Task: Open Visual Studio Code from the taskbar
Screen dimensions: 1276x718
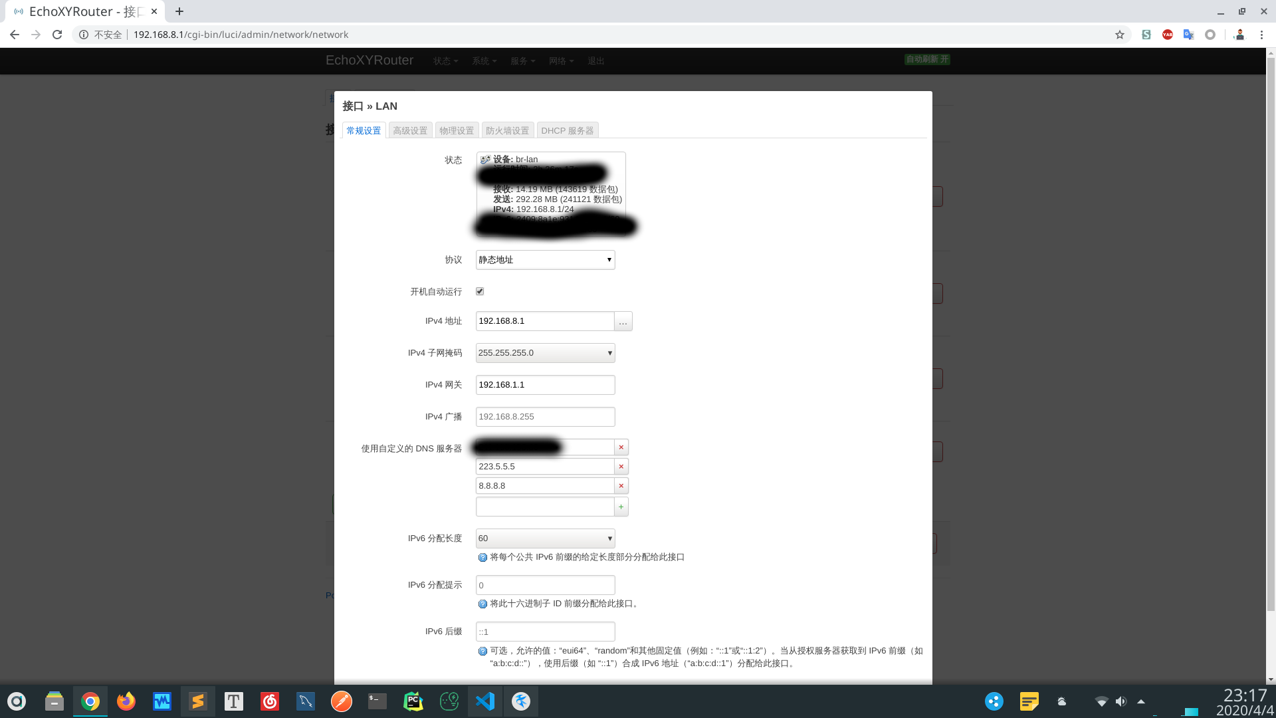Action: (485, 701)
